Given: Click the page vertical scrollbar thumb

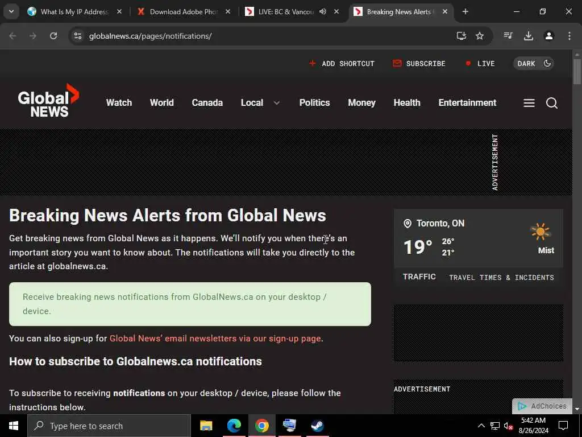Looking at the screenshot, I should click(x=577, y=72).
